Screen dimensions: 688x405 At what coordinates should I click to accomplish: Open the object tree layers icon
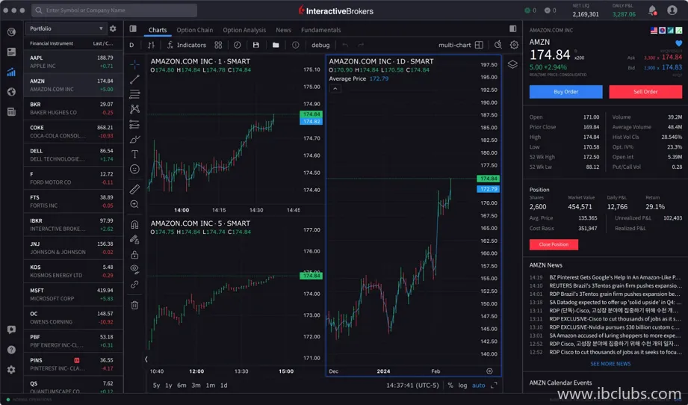[512, 64]
